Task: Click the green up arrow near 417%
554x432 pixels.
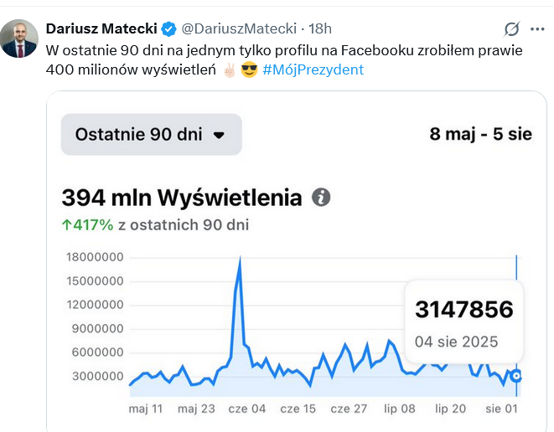Action: (x=67, y=224)
